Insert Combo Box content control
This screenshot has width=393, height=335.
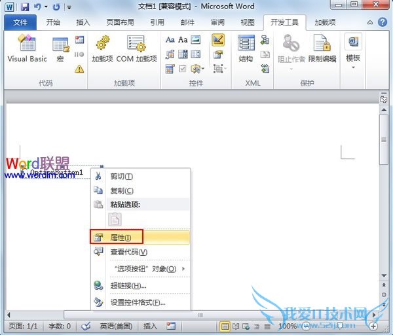pyautogui.click(x=183, y=54)
